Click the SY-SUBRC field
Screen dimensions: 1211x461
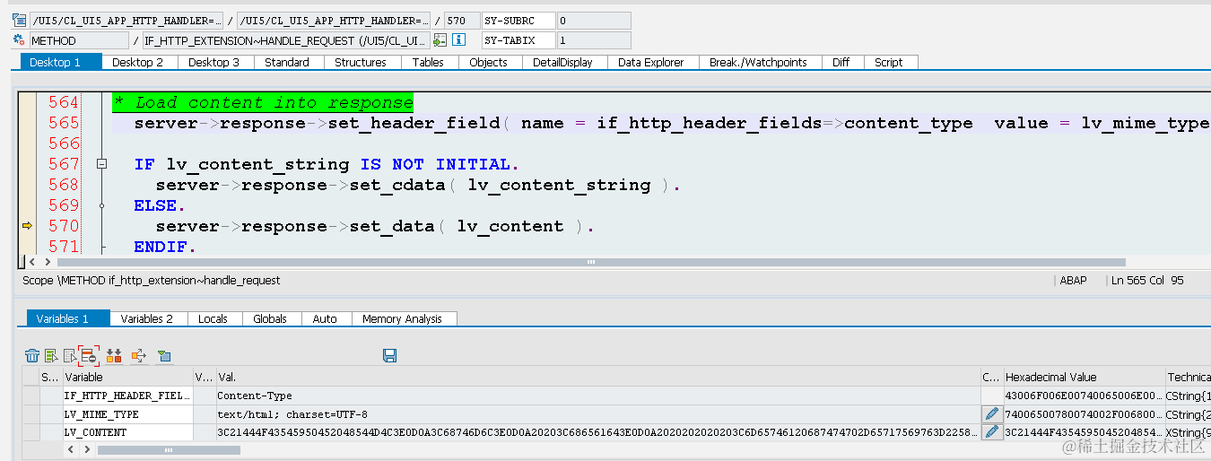518,20
